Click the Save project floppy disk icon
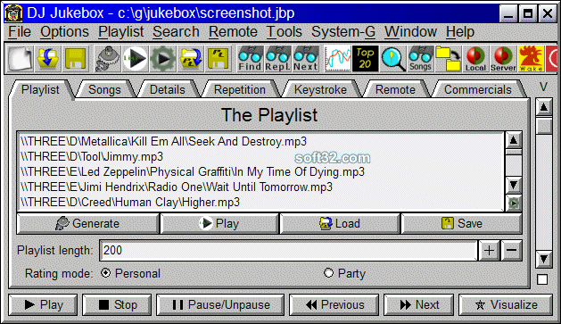 pyautogui.click(x=75, y=58)
